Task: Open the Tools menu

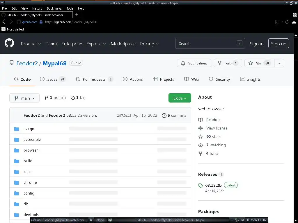Action: pyautogui.click(x=70, y=8)
